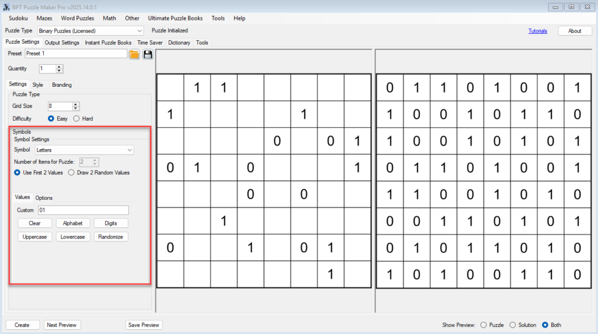This screenshot has width=598, height=334.
Task: Click the Custom symbols text field
Action: [x=83, y=210]
